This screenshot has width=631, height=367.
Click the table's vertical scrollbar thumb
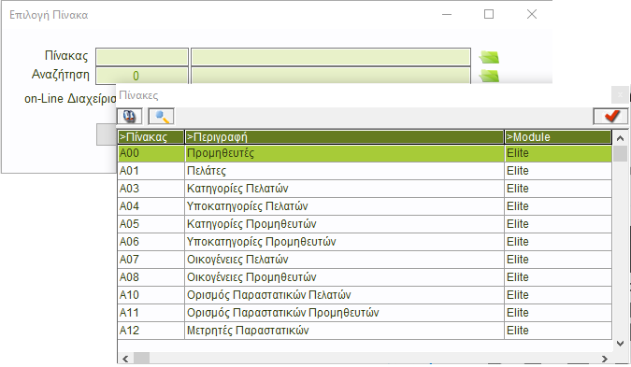click(620, 153)
